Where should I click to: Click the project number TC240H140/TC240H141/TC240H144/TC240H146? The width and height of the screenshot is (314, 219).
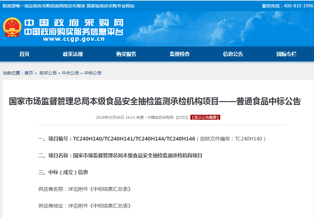click(x=134, y=139)
